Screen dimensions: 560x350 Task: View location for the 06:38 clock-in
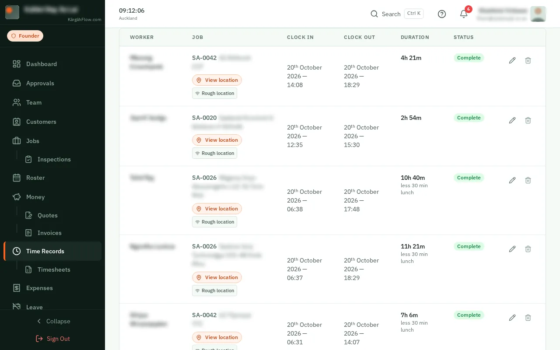pyautogui.click(x=217, y=209)
